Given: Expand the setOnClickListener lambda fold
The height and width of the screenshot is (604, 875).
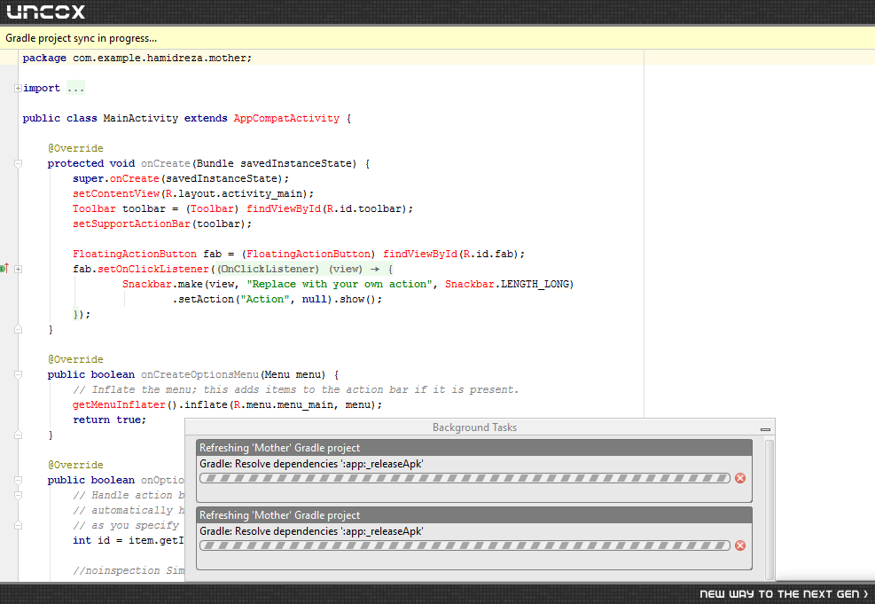Looking at the screenshot, I should pyautogui.click(x=18, y=269).
